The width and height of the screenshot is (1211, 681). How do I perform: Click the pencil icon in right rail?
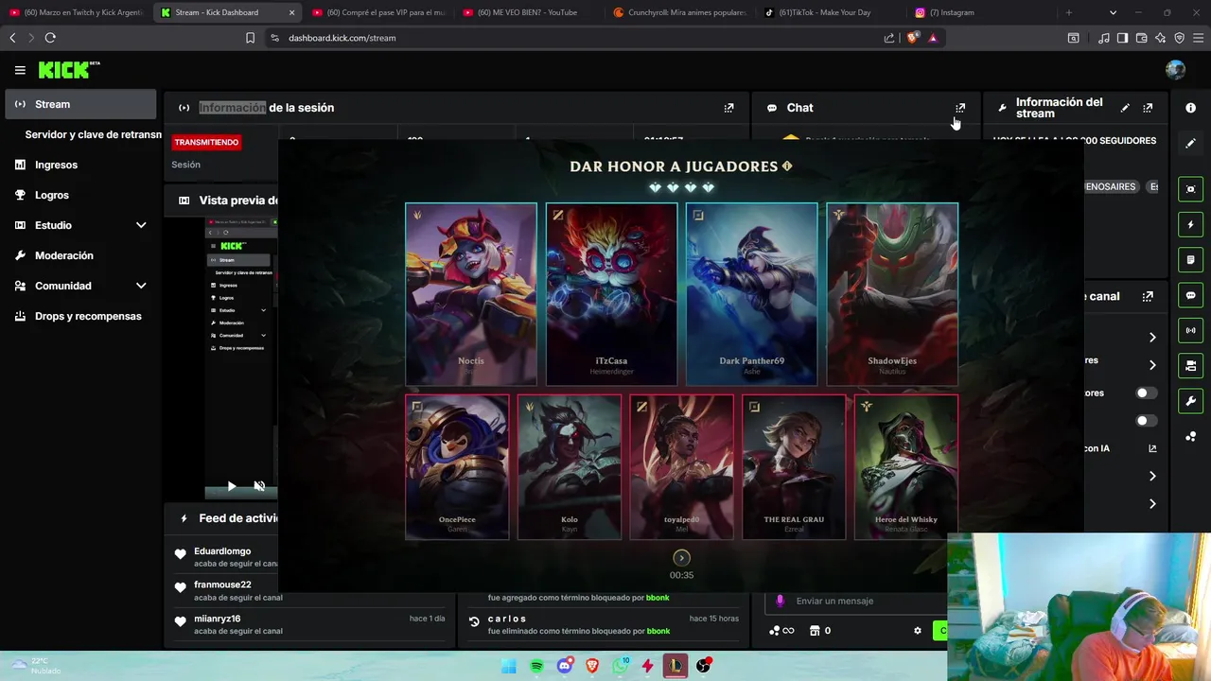pos(1190,143)
